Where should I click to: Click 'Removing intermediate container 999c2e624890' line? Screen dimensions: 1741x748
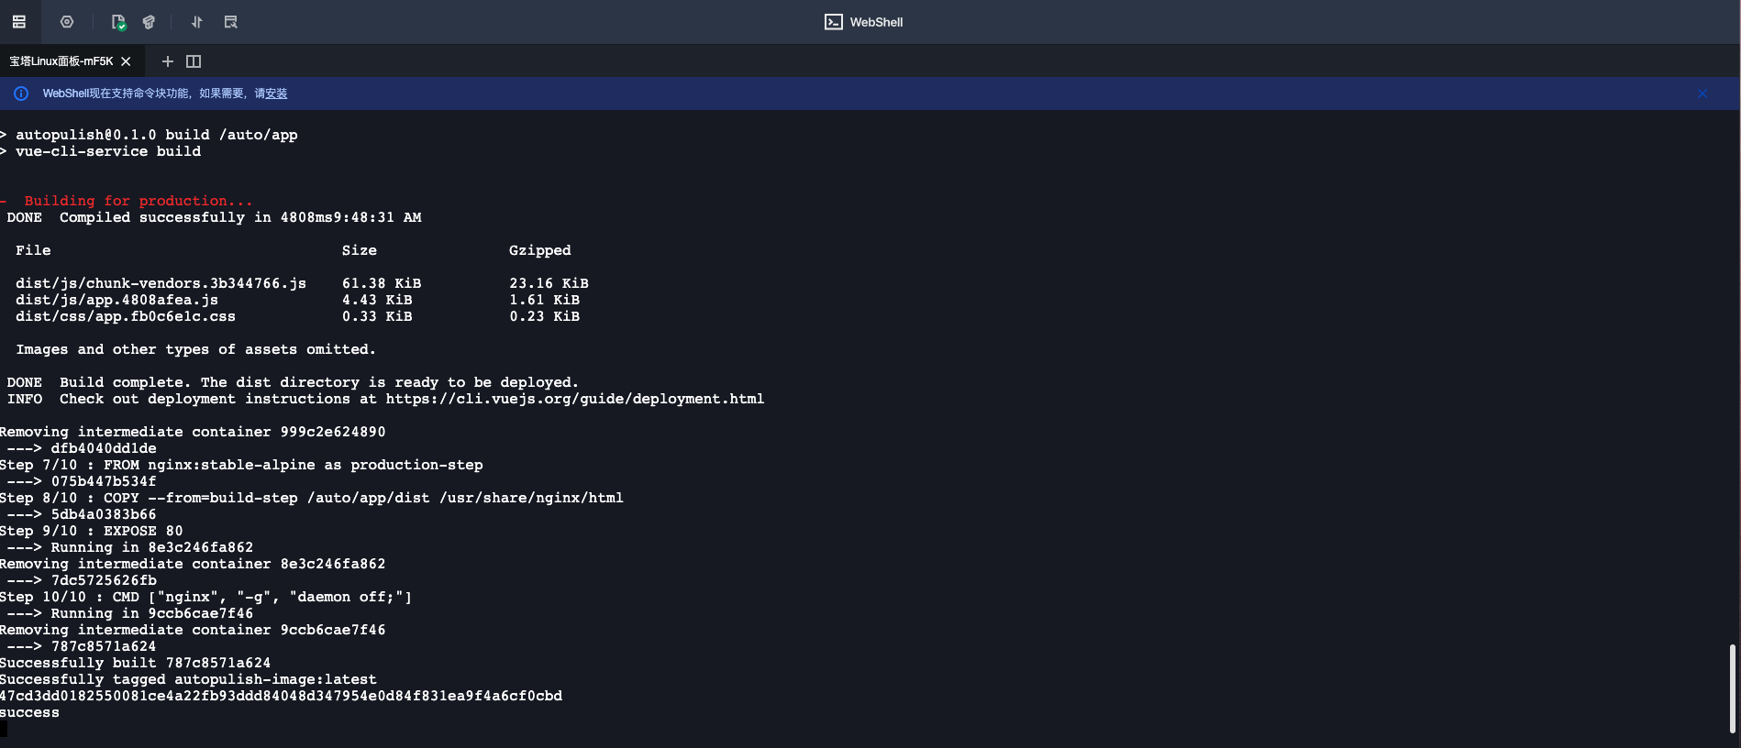tap(193, 432)
